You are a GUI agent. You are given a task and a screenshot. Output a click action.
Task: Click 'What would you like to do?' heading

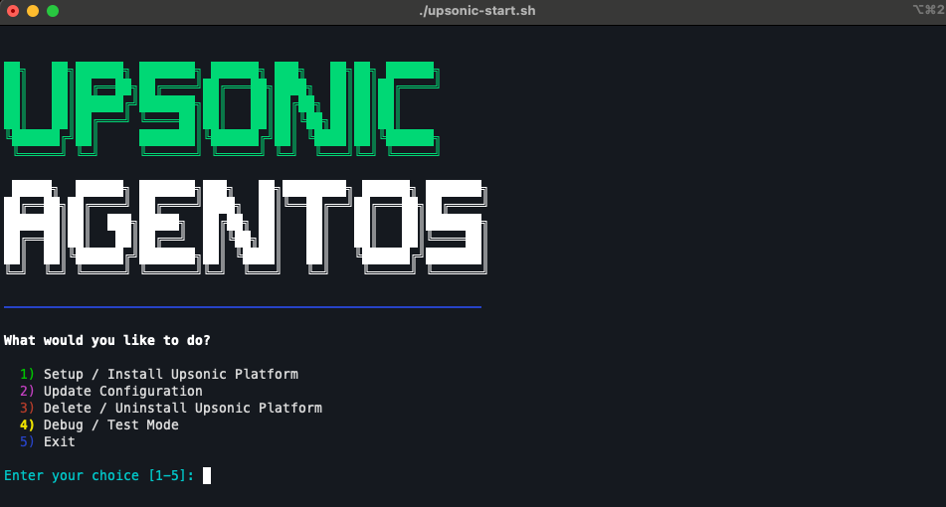(x=106, y=341)
